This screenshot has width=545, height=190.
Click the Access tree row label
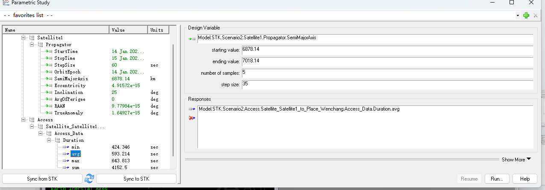pos(45,120)
